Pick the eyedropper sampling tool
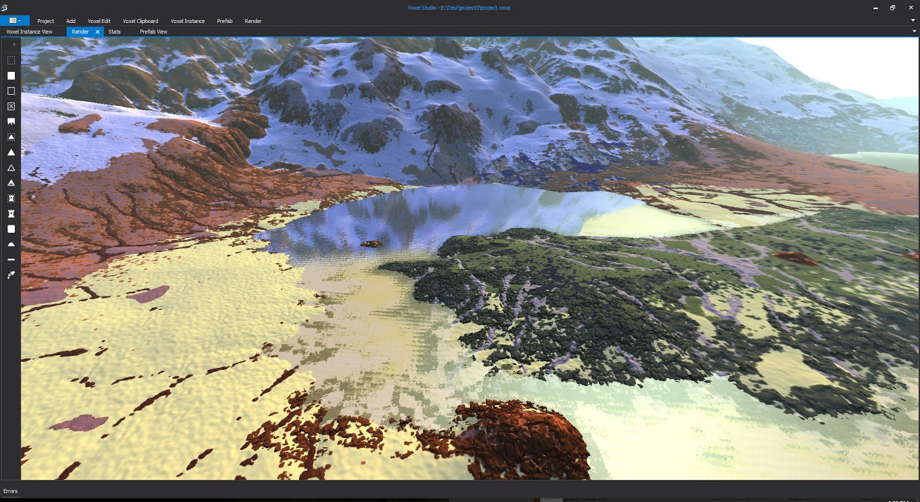 (11, 275)
